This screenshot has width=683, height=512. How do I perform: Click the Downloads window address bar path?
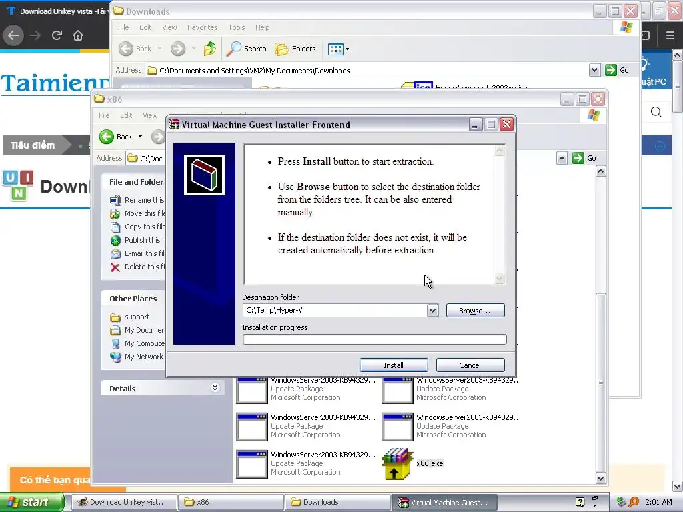click(254, 71)
